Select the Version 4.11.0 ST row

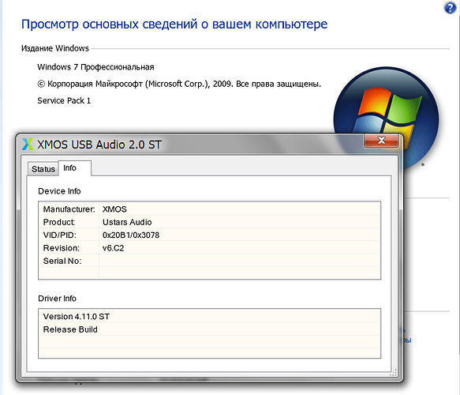coord(209,316)
